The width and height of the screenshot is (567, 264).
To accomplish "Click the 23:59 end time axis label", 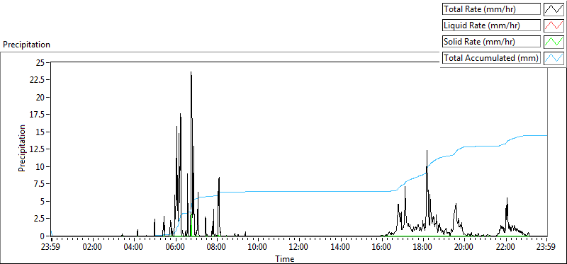I will coord(547,248).
